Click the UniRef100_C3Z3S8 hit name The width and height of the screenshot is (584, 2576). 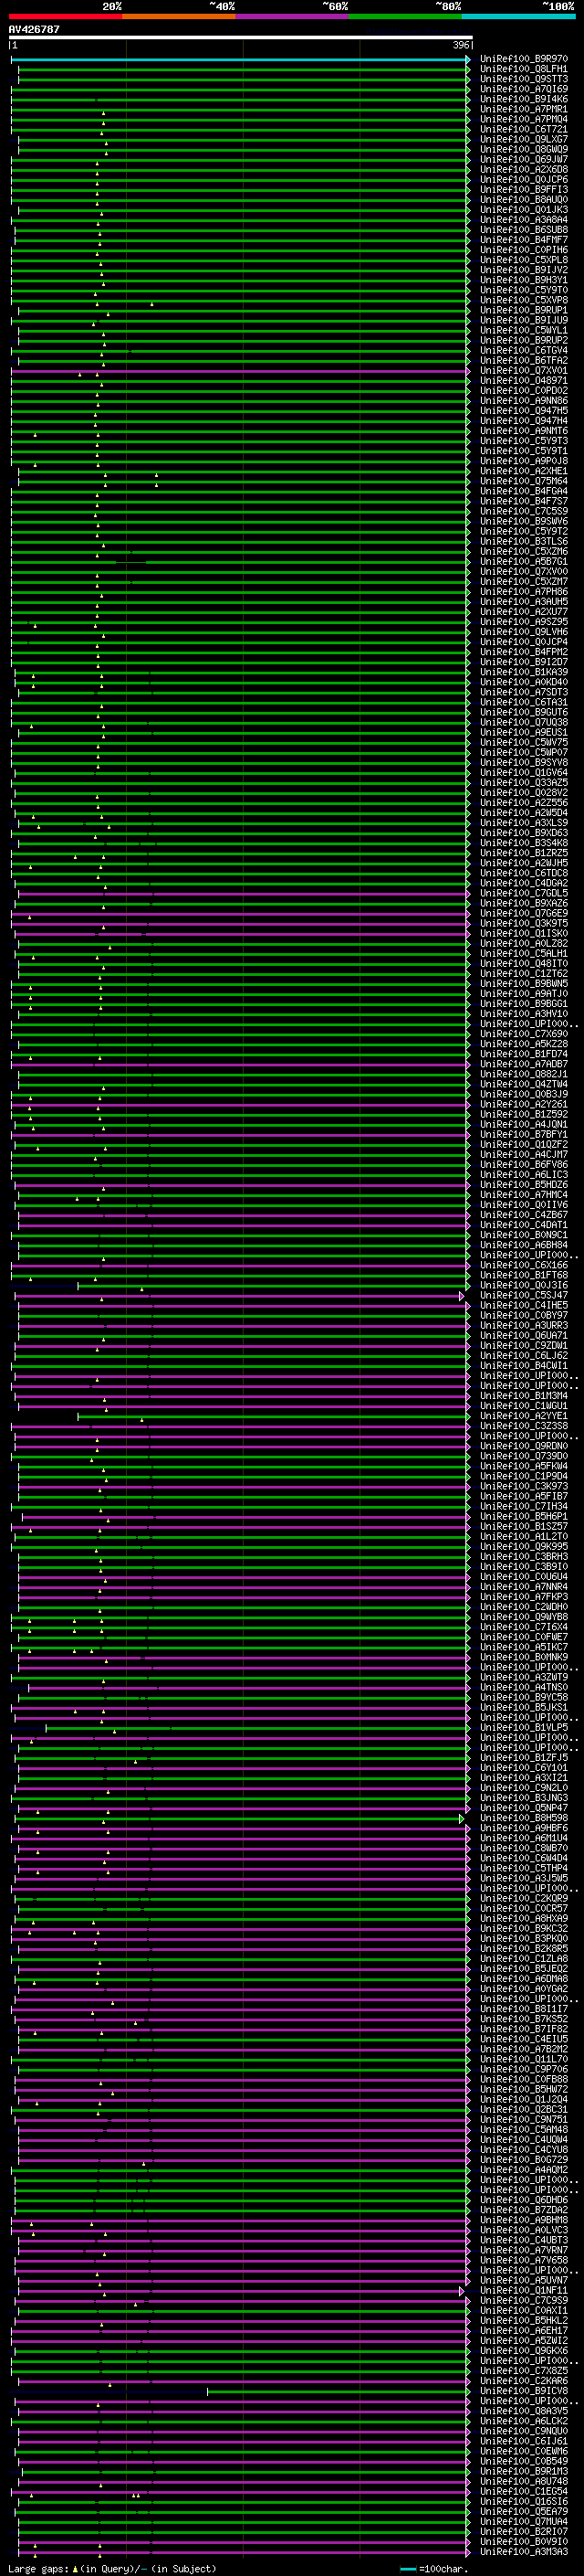pos(523,1426)
